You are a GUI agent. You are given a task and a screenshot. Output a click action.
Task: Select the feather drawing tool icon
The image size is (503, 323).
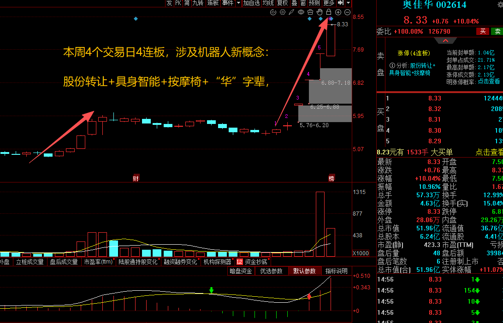pyautogui.click(x=291, y=12)
